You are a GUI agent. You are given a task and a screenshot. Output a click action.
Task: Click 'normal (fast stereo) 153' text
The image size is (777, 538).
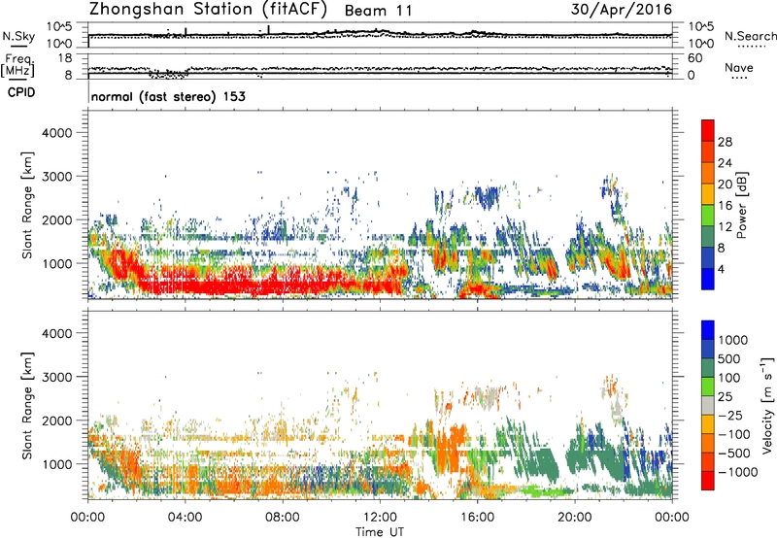click(x=168, y=96)
